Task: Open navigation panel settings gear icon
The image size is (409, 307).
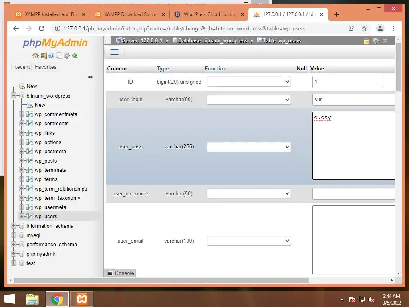Action: 67,56
